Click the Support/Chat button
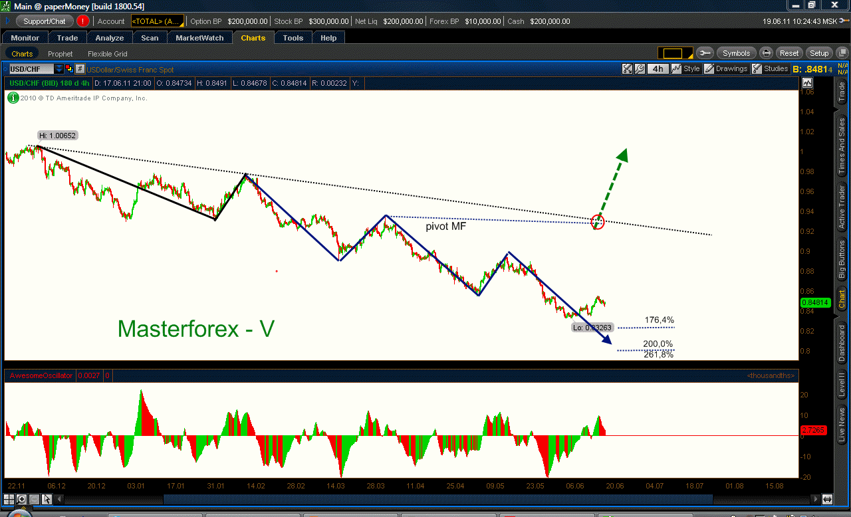 point(45,21)
